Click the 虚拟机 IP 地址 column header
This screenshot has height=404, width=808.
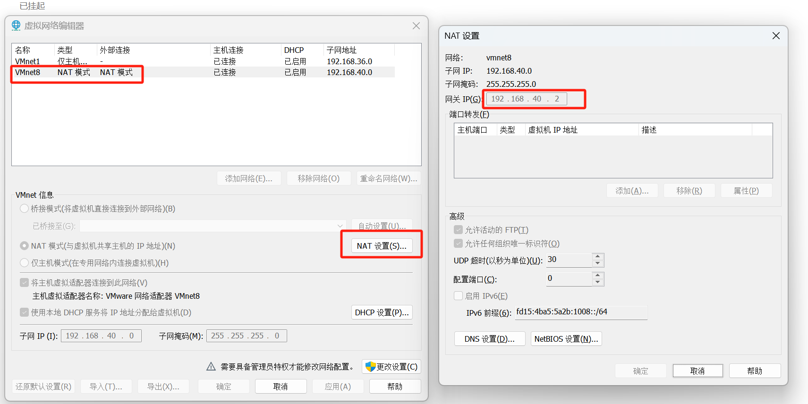tap(582, 130)
